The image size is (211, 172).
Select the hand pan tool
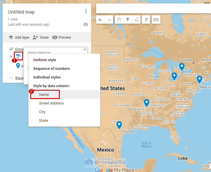pyautogui.click(x=119, y=20)
